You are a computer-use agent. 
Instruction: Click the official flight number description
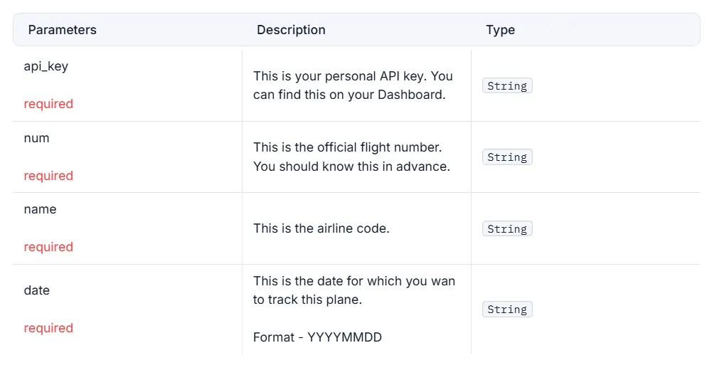coord(351,157)
